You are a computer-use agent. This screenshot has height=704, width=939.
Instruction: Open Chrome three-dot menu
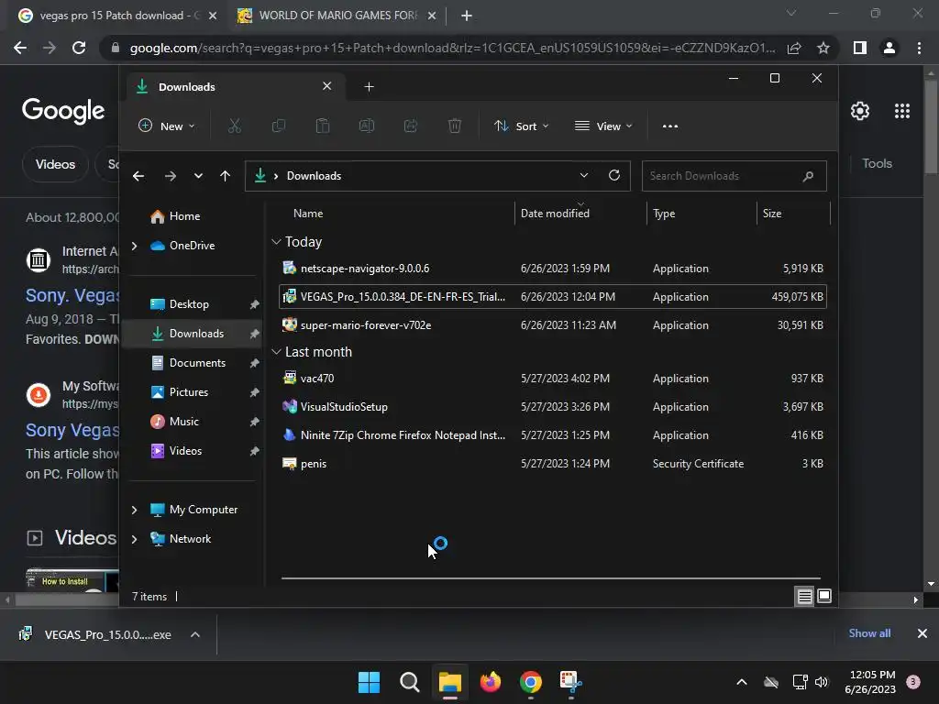coord(919,48)
